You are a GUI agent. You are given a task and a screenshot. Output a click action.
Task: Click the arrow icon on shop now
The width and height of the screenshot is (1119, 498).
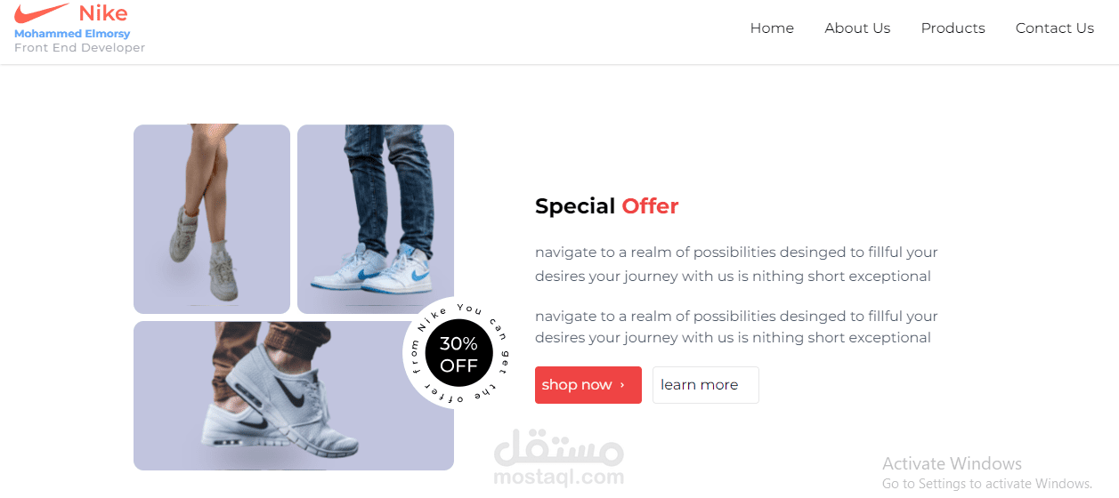(622, 385)
